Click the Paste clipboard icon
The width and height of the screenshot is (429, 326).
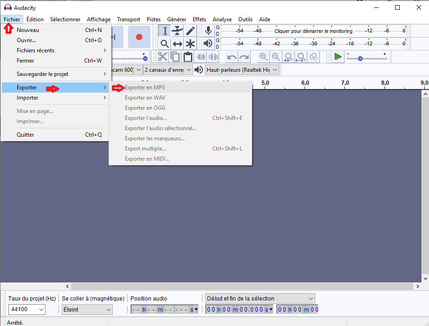point(188,57)
